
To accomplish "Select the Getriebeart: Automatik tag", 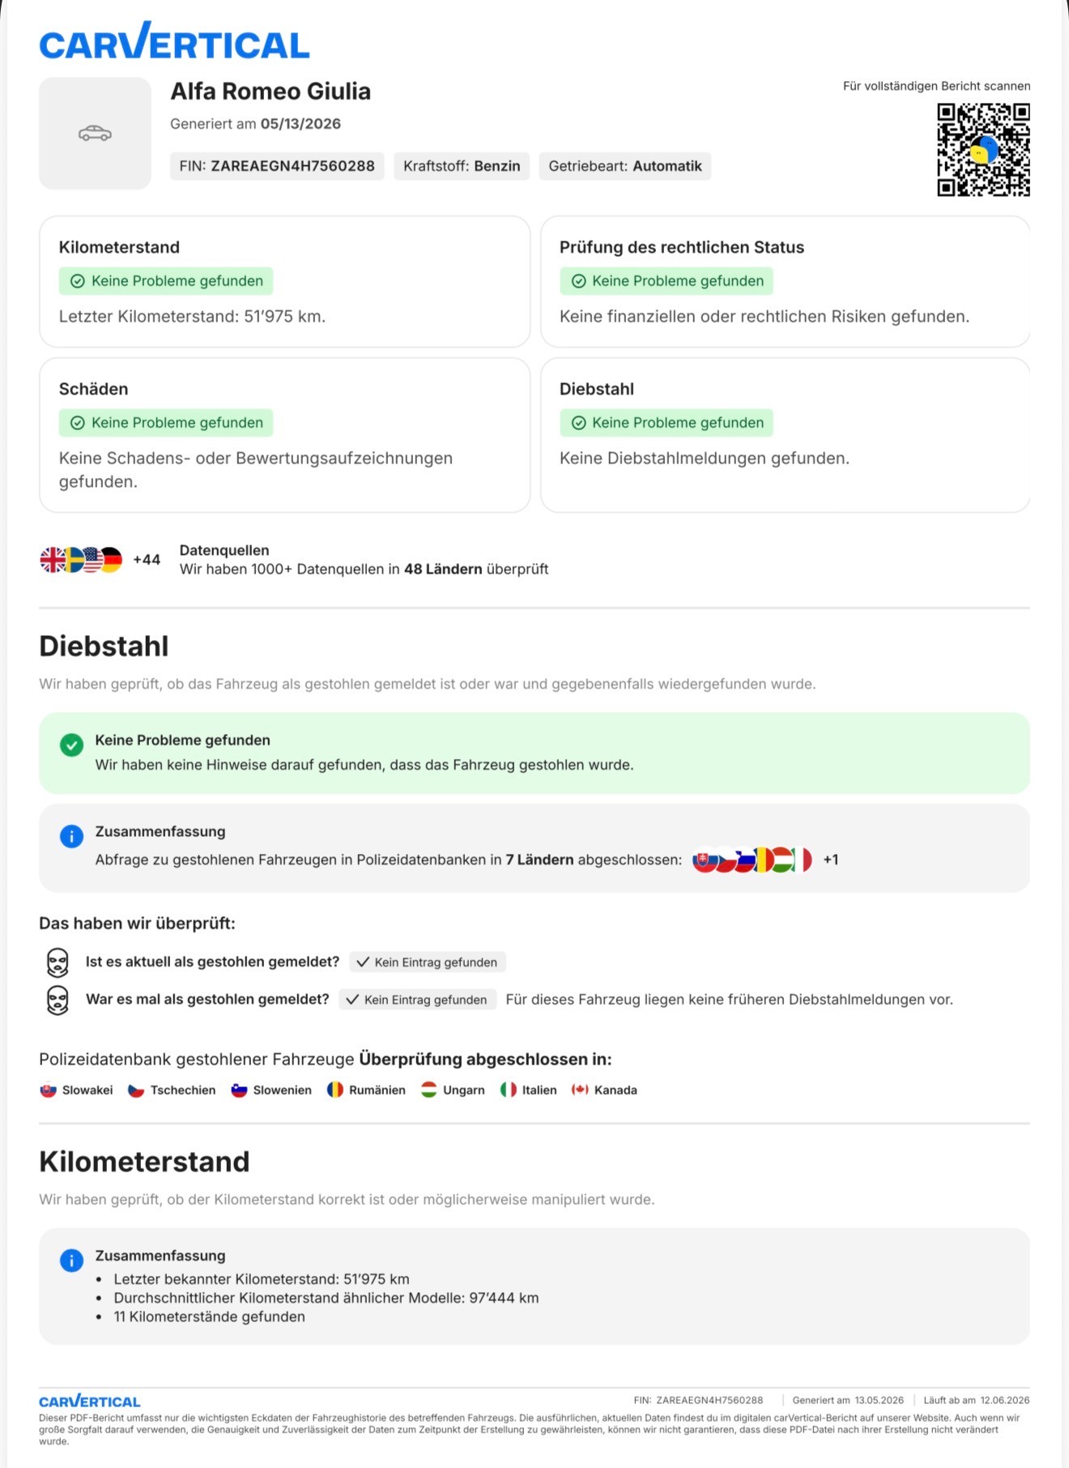I will tap(625, 166).
